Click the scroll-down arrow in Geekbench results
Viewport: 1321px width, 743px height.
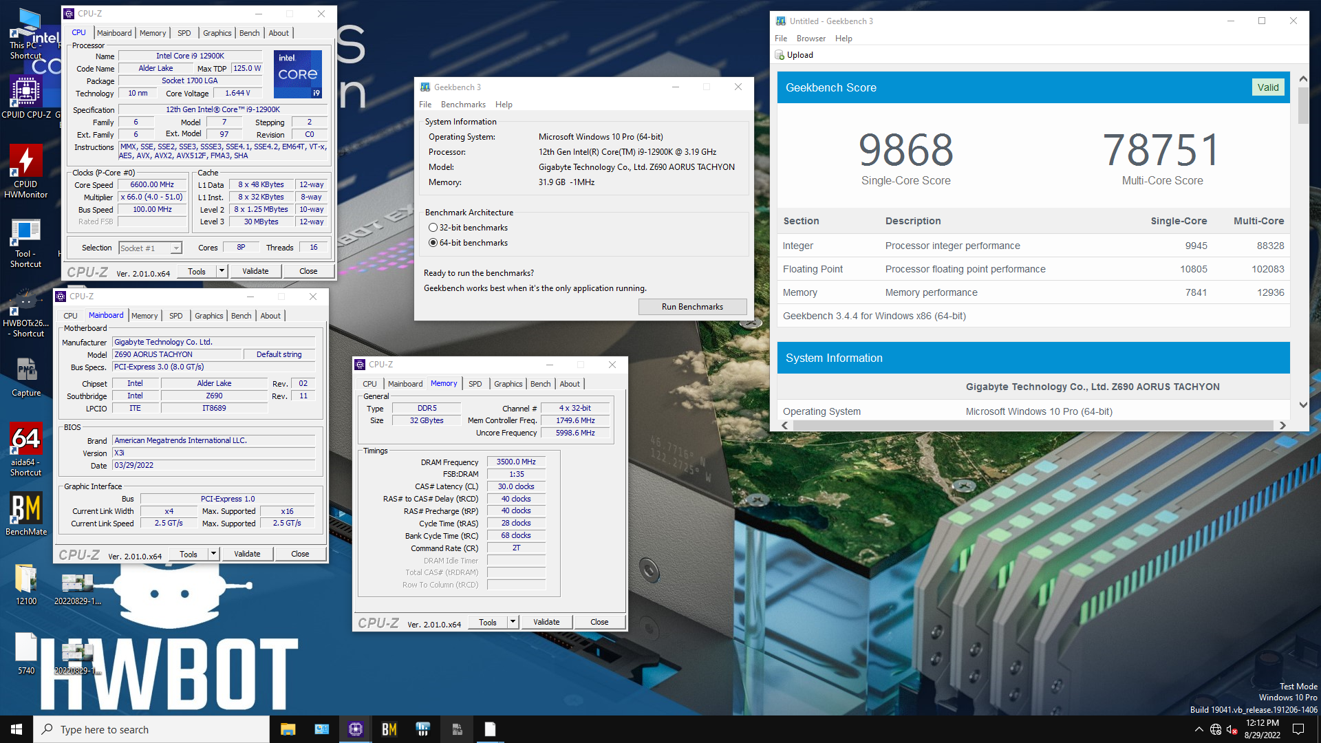point(1303,405)
